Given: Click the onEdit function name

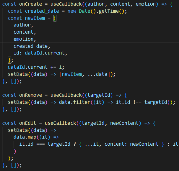Looking at the screenshot, I should tap(28, 123).
